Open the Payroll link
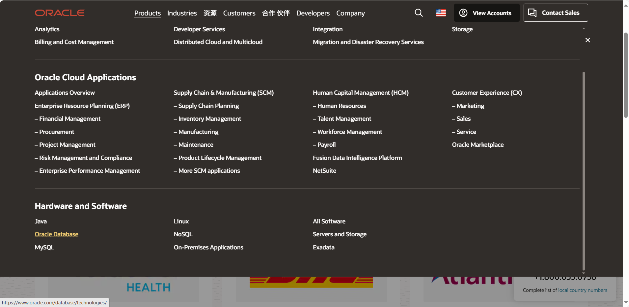The image size is (629, 307). point(324,145)
